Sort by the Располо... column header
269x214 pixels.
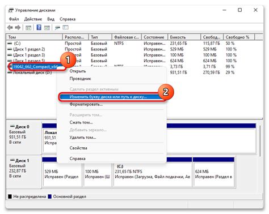[75, 37]
